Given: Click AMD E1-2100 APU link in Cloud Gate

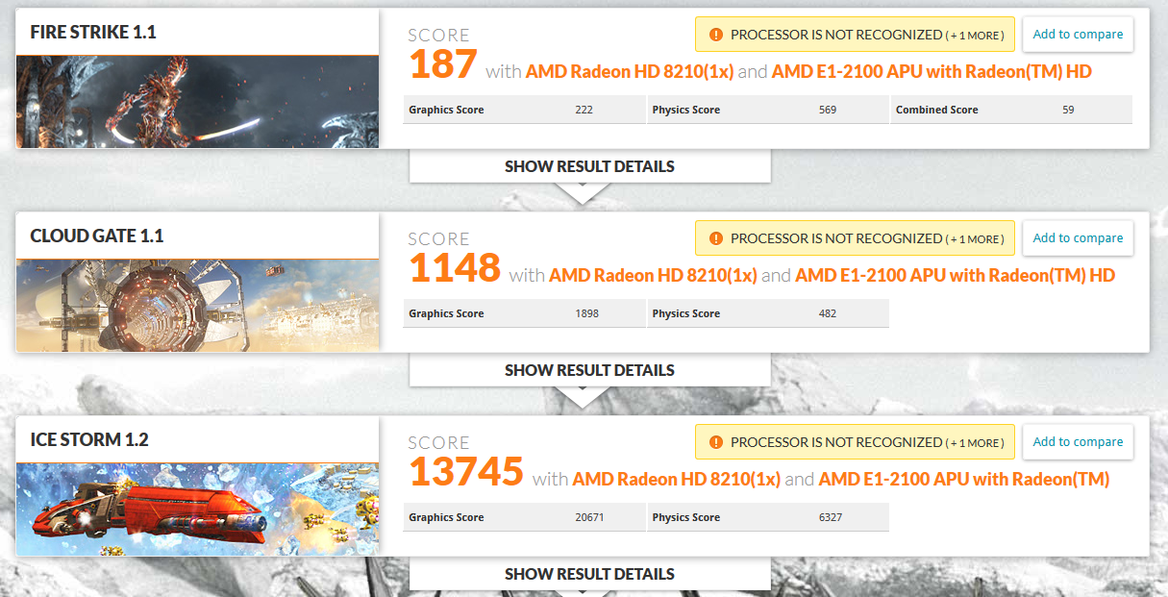Looking at the screenshot, I should pos(955,275).
